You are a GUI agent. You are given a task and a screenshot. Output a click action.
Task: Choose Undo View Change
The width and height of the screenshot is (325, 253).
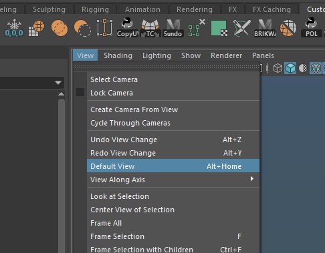click(x=173, y=140)
